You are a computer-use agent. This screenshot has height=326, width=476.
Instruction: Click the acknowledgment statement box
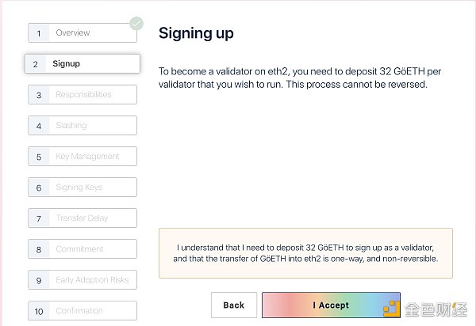tap(305, 253)
